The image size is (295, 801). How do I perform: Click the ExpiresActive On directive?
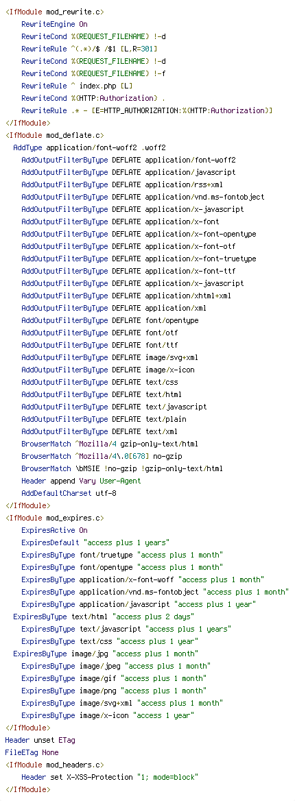(54, 530)
